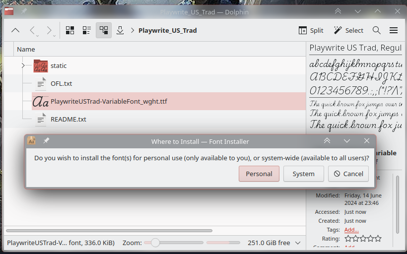Switch to Details tree view mode
Screen dimensions: 407x254
pos(104,30)
